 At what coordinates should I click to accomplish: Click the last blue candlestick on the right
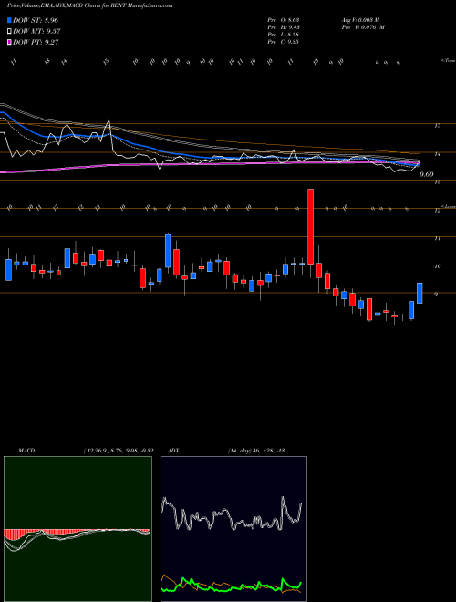click(x=420, y=293)
